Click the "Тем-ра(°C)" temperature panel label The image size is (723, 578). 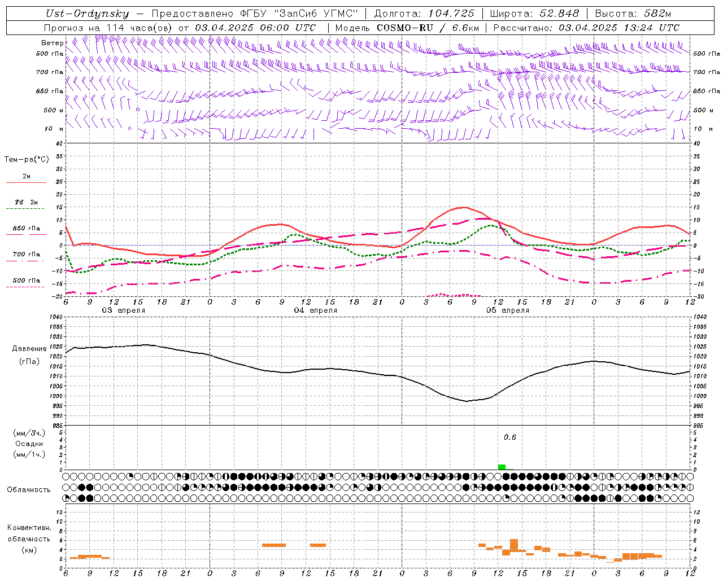pyautogui.click(x=27, y=160)
